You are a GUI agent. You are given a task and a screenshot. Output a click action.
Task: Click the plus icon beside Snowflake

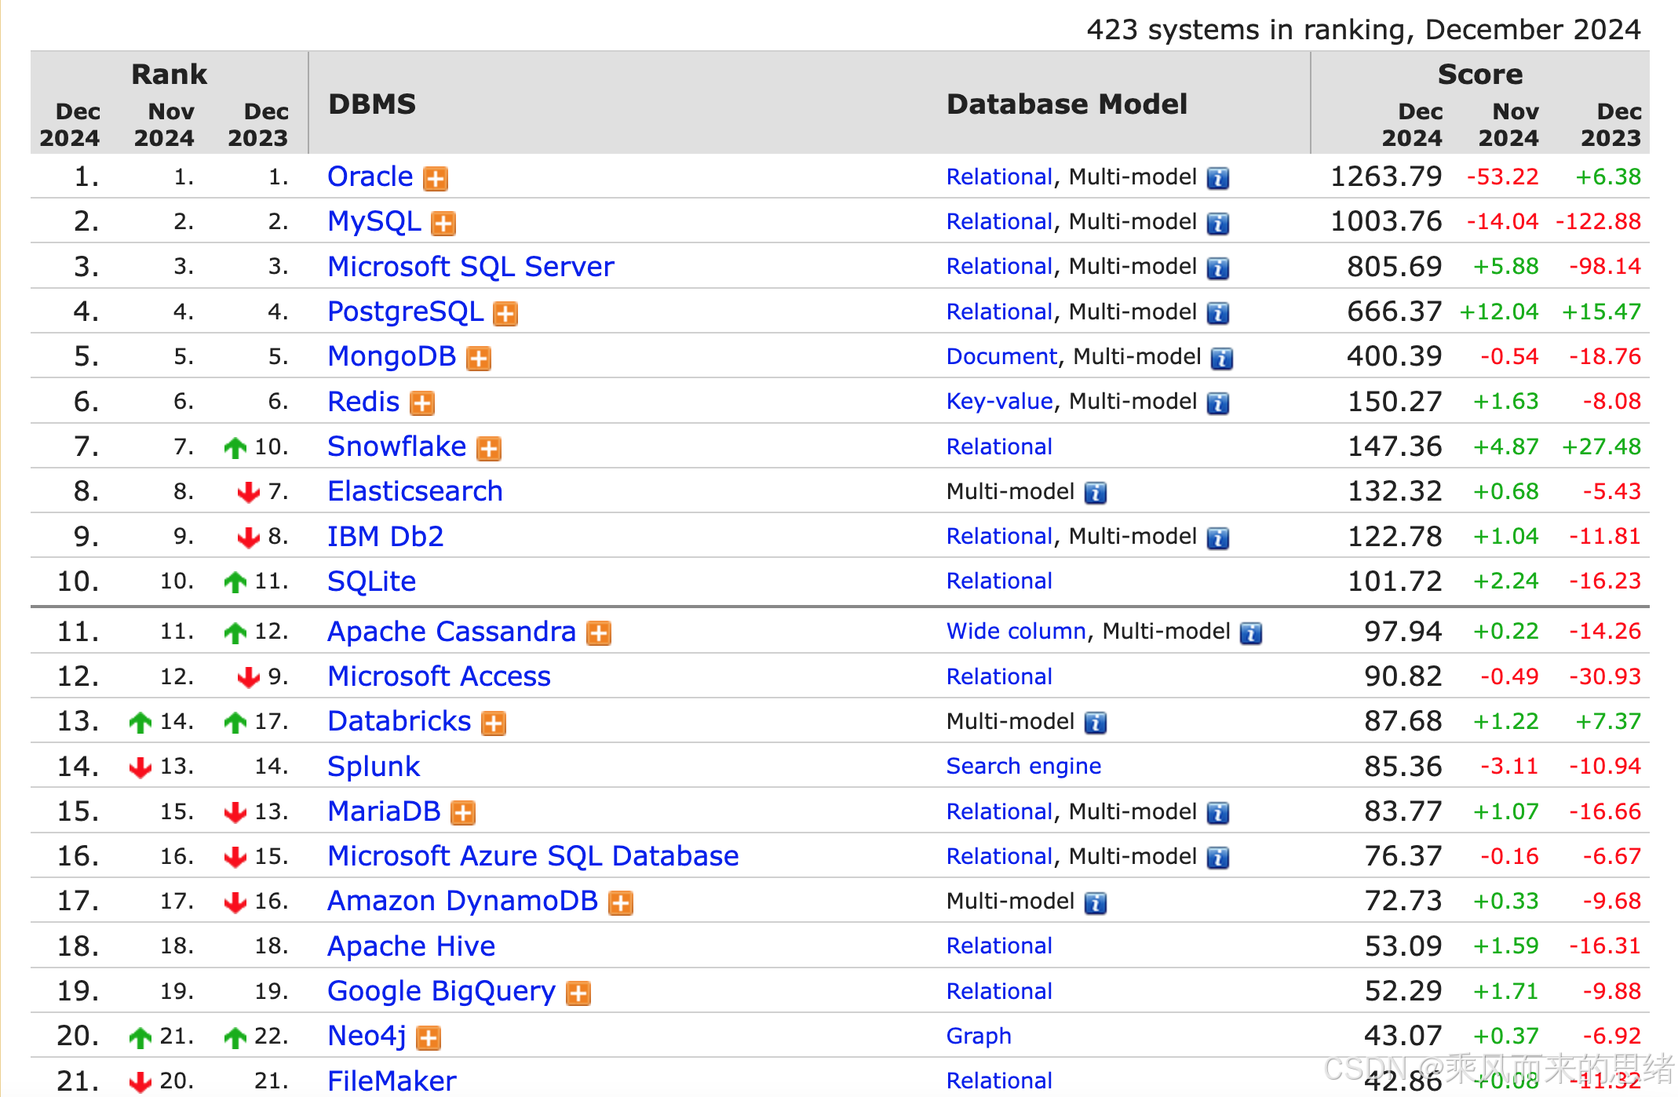coord(489,449)
